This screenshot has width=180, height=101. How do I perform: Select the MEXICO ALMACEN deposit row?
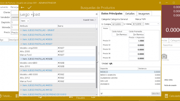130,75
